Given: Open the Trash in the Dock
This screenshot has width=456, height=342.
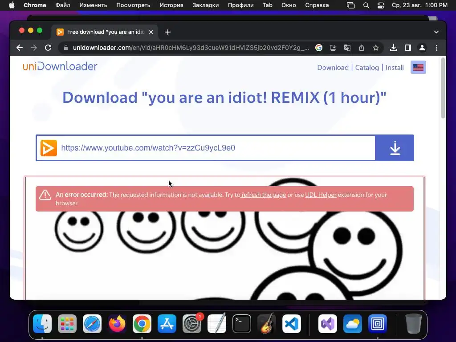Looking at the screenshot, I should click(414, 324).
